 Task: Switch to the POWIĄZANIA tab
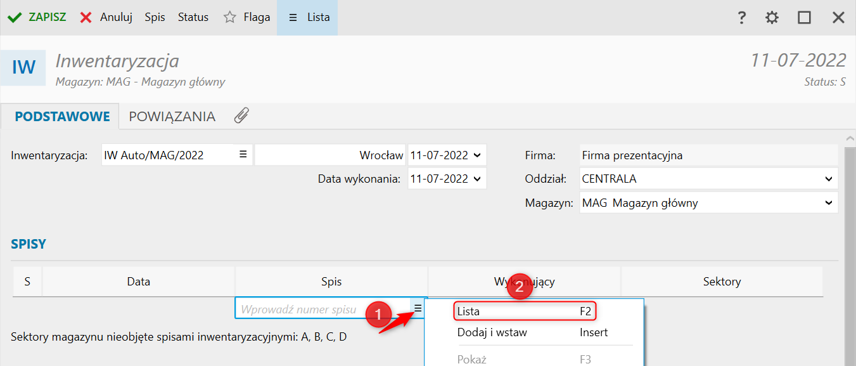pyautogui.click(x=172, y=117)
